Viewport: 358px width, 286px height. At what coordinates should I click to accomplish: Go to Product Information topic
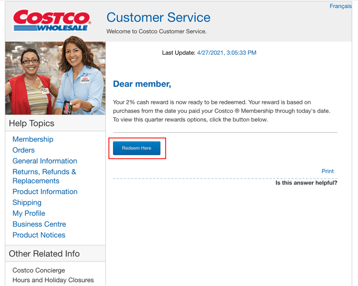click(45, 192)
